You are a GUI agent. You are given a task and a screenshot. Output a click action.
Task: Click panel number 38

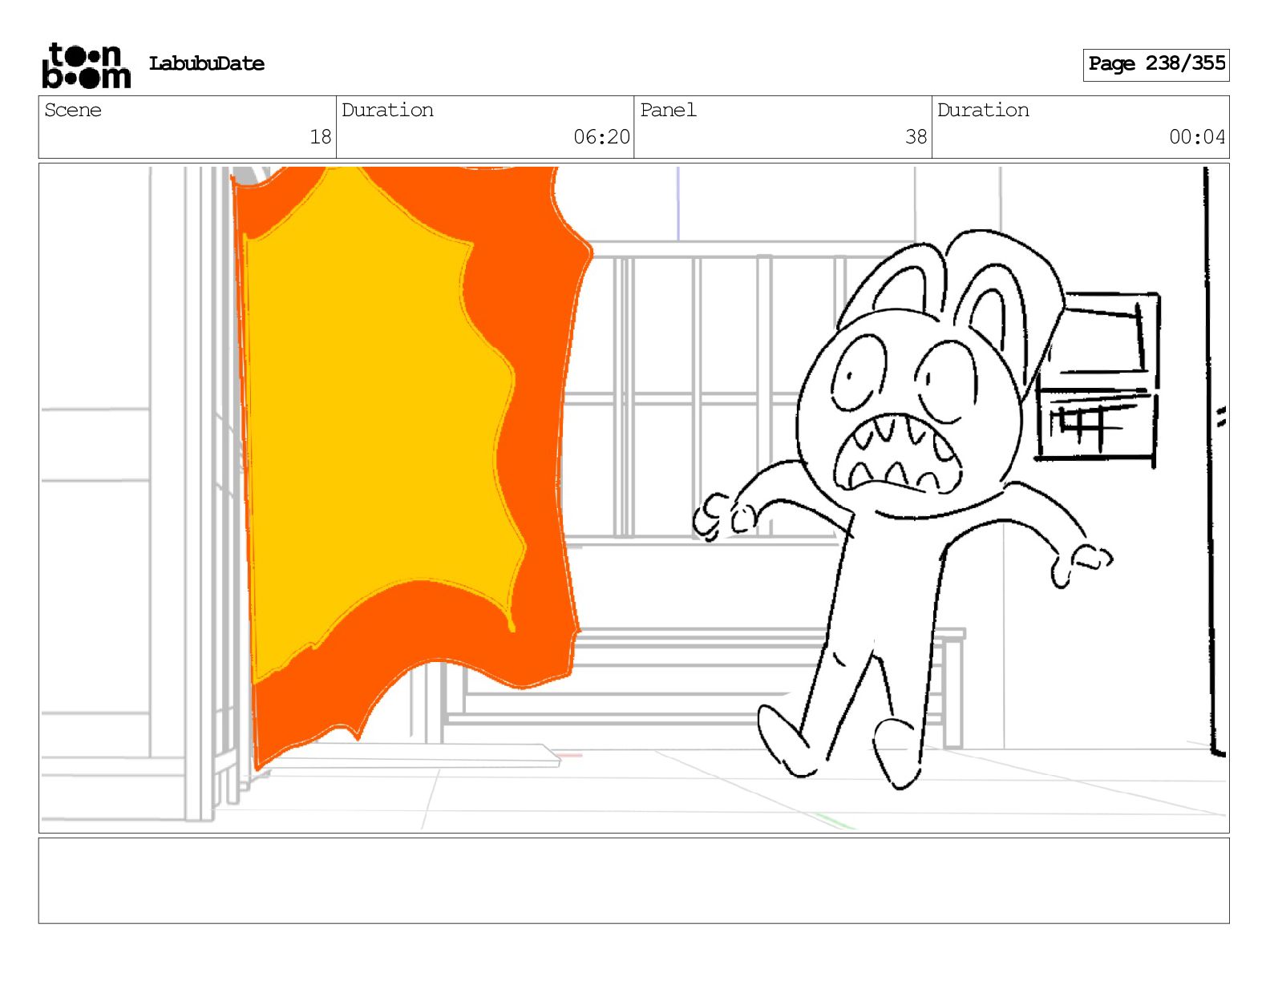coord(916,137)
